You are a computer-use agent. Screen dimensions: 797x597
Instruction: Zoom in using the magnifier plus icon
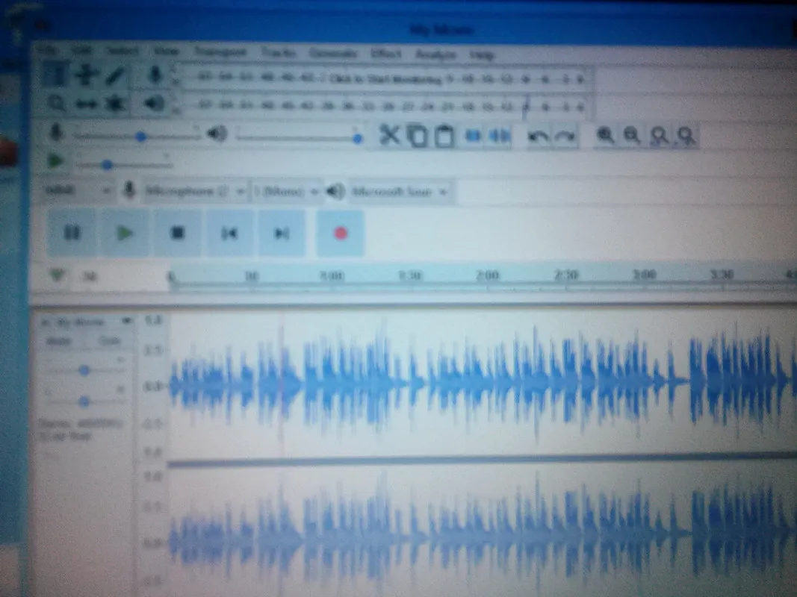pyautogui.click(x=605, y=136)
